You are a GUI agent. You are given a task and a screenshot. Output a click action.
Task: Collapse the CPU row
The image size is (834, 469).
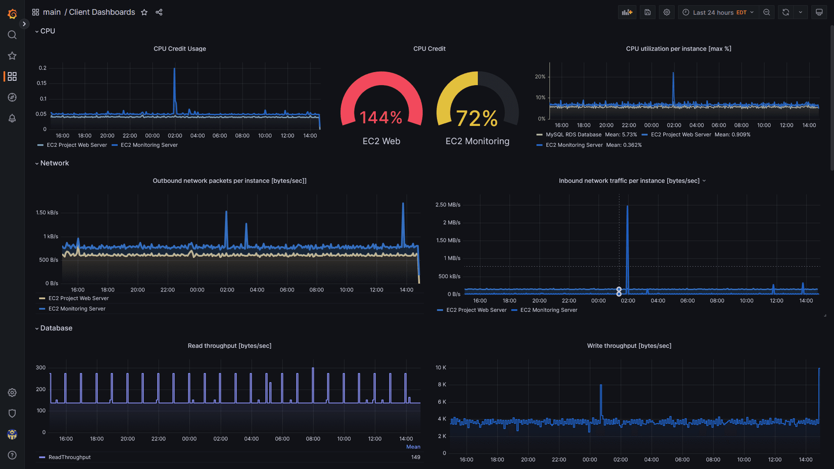[x=45, y=31]
